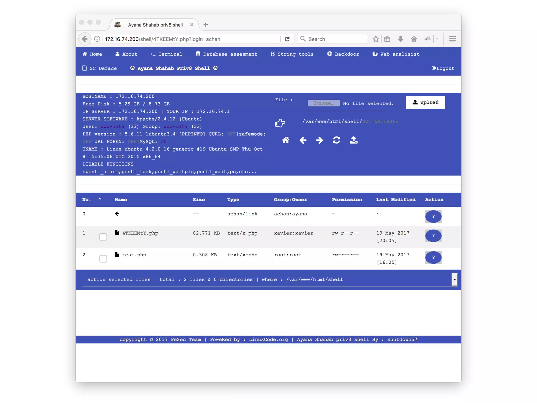Open the action selected files dropdown

(454, 279)
